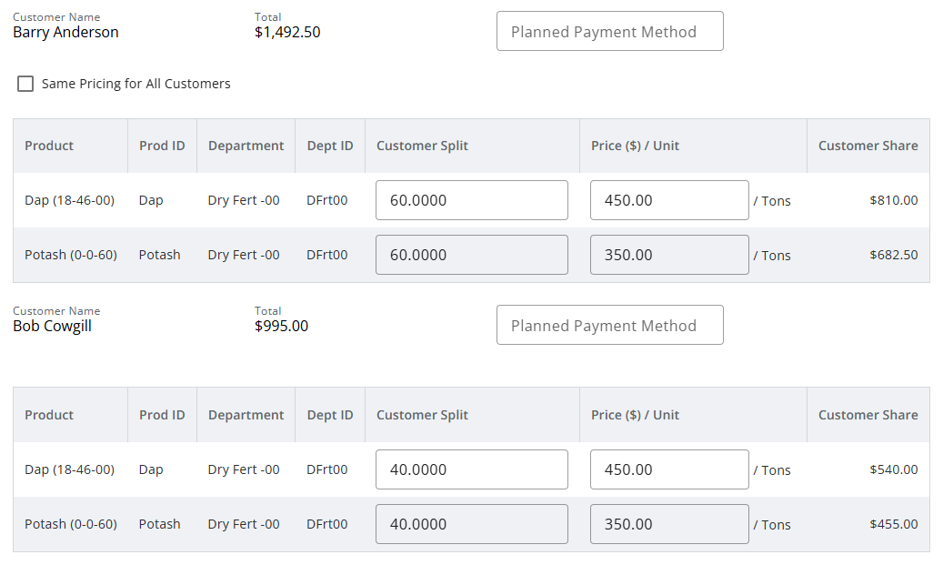Click Barry Anderson's Dap Customer Split field
This screenshot has height=565, width=943.
471,200
